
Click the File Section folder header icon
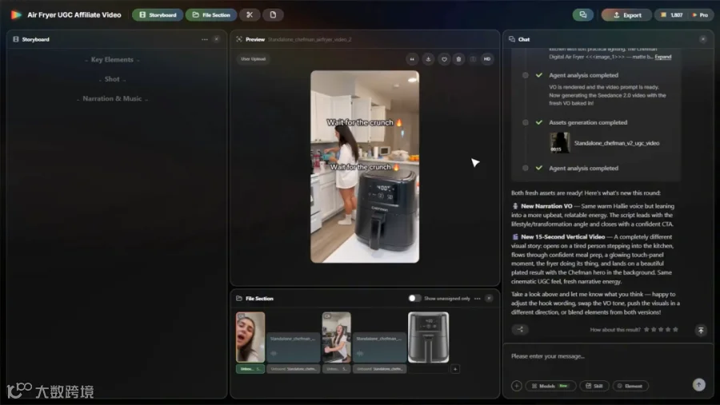click(x=238, y=298)
